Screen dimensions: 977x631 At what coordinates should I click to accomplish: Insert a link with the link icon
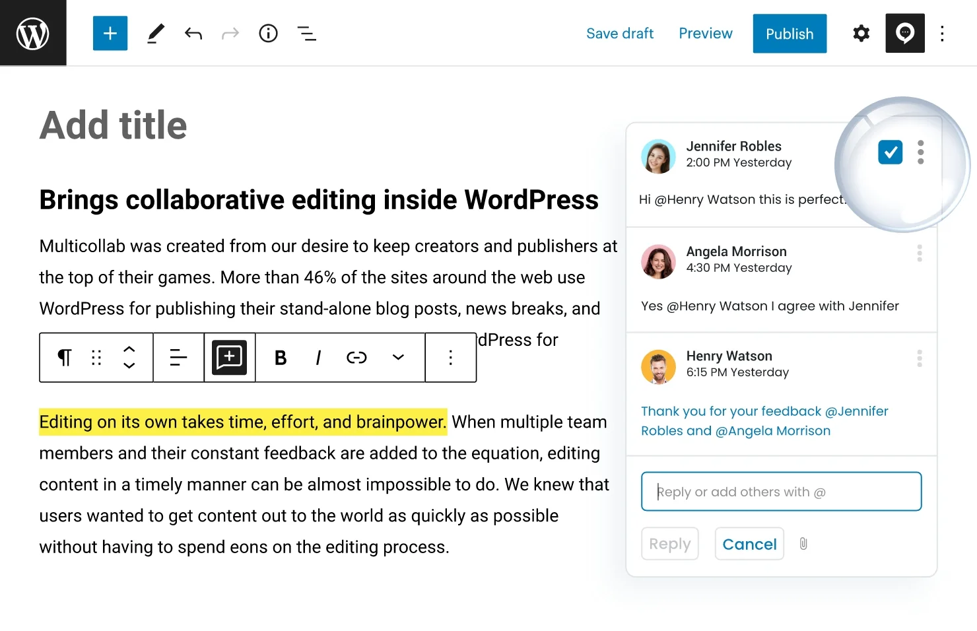(356, 358)
